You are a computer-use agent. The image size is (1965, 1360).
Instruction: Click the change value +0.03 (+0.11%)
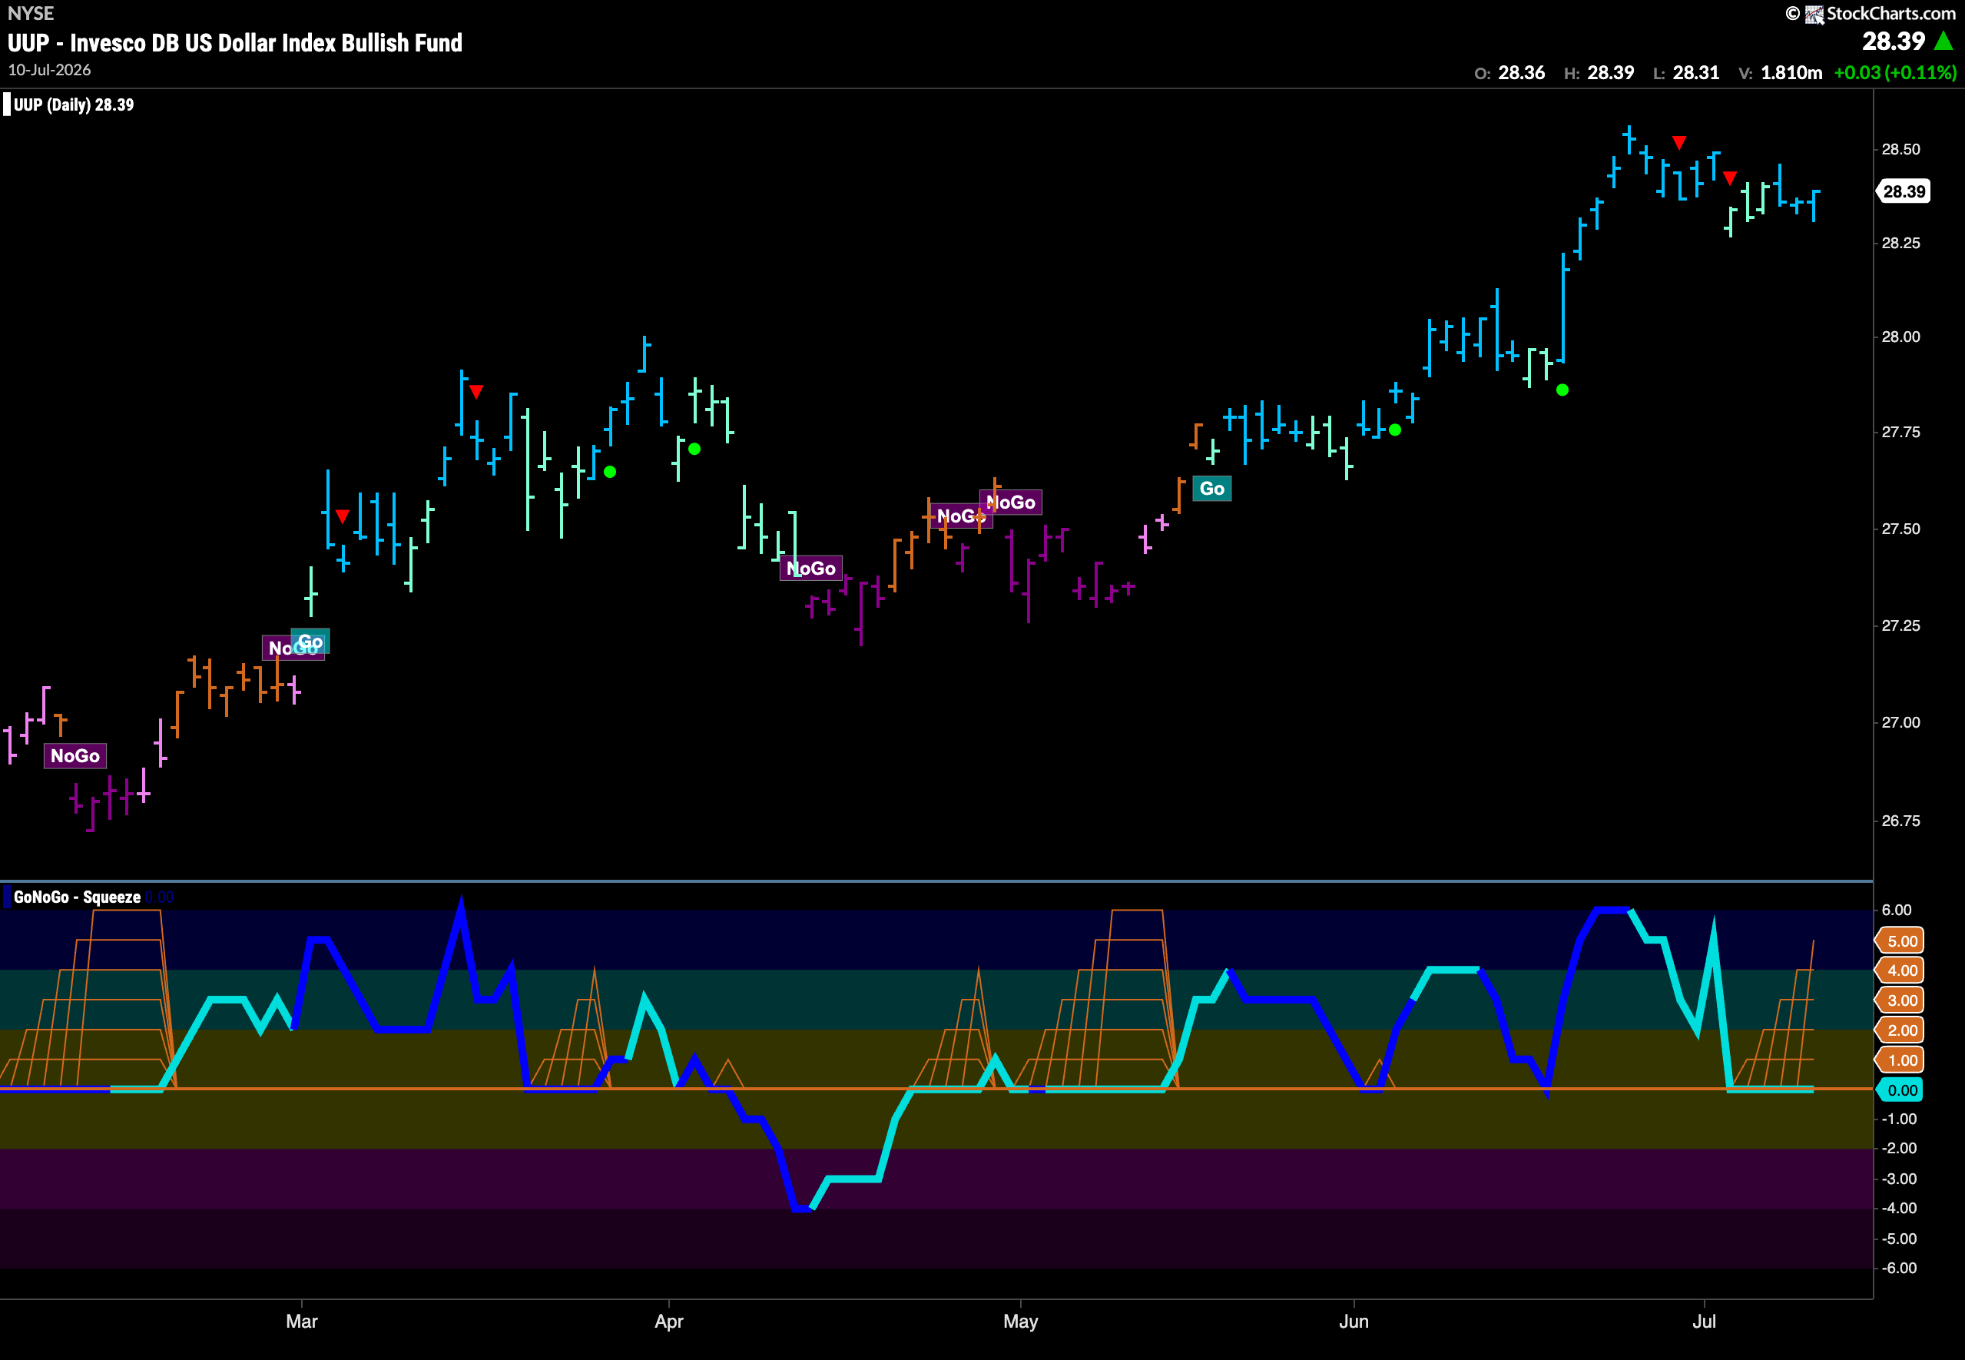tap(1895, 72)
